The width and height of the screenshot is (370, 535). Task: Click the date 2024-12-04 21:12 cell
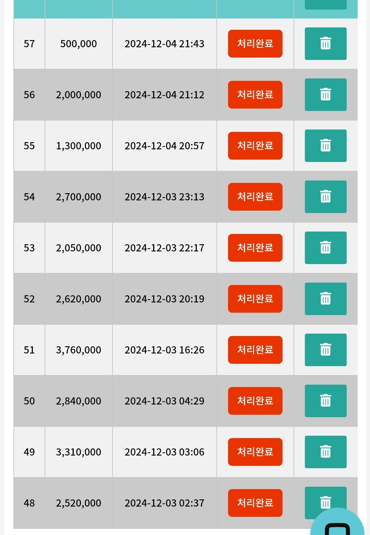tap(165, 95)
